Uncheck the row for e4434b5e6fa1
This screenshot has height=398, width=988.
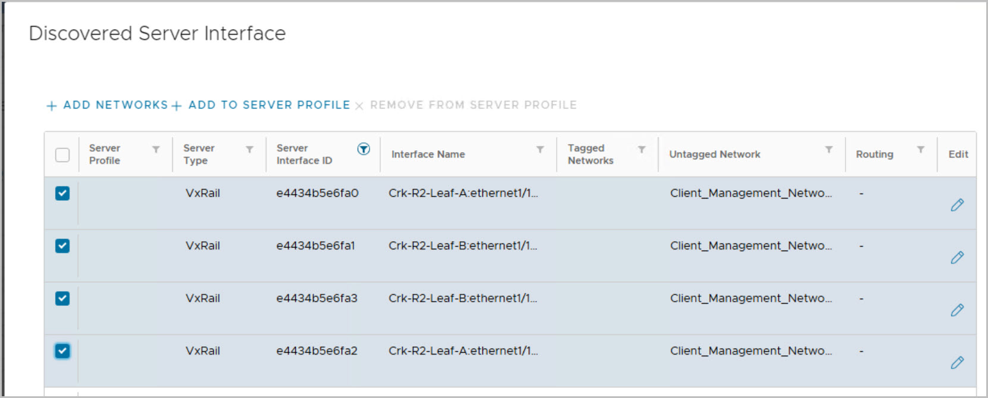pyautogui.click(x=62, y=246)
